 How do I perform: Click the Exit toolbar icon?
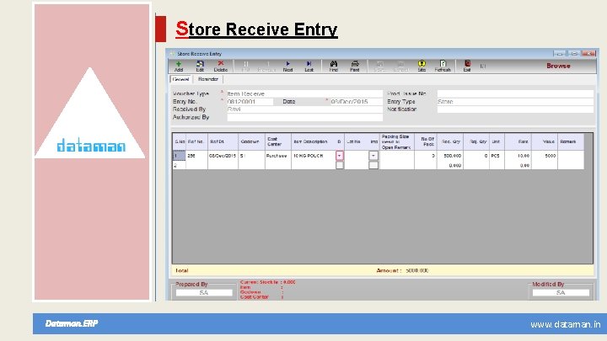[x=467, y=67]
